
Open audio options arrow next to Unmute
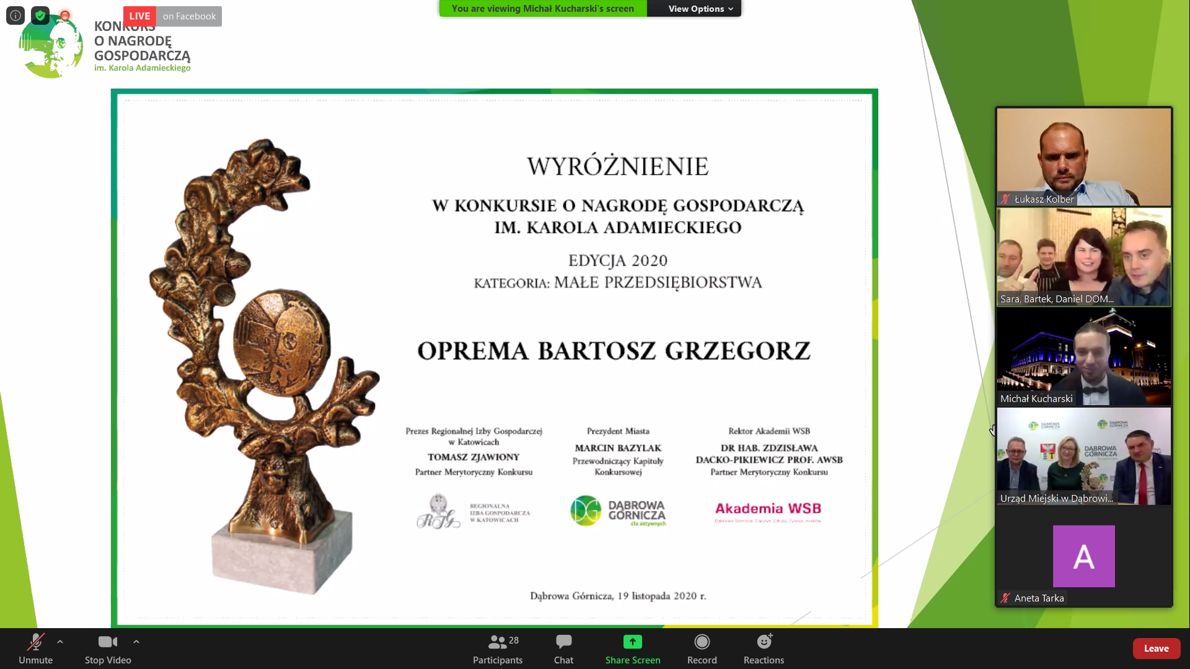tap(60, 642)
